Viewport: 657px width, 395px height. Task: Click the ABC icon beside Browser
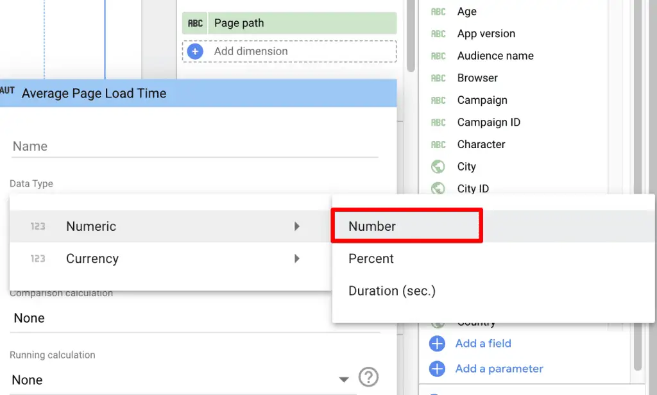[x=438, y=78]
